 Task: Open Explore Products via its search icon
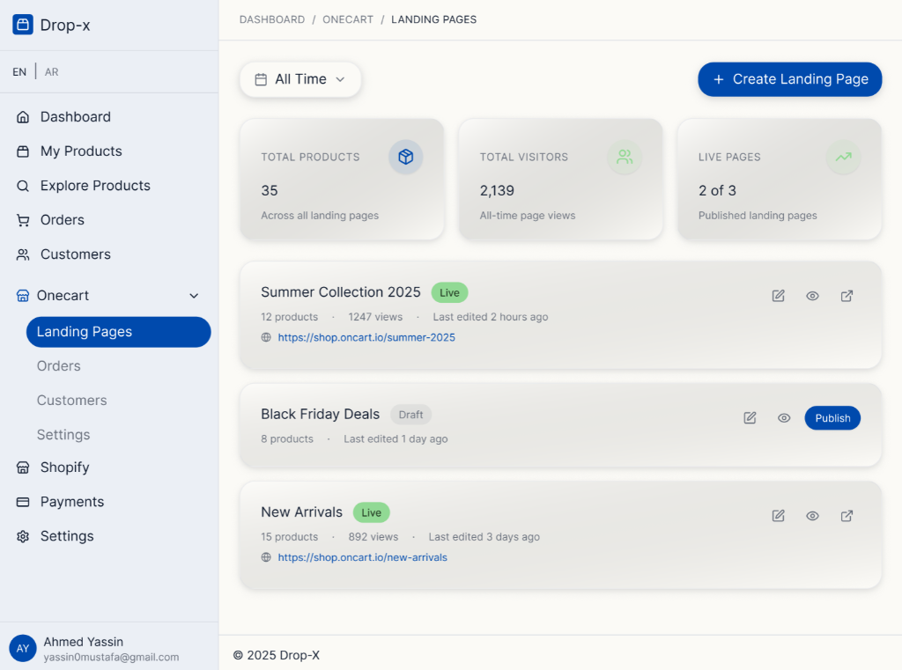[21, 185]
